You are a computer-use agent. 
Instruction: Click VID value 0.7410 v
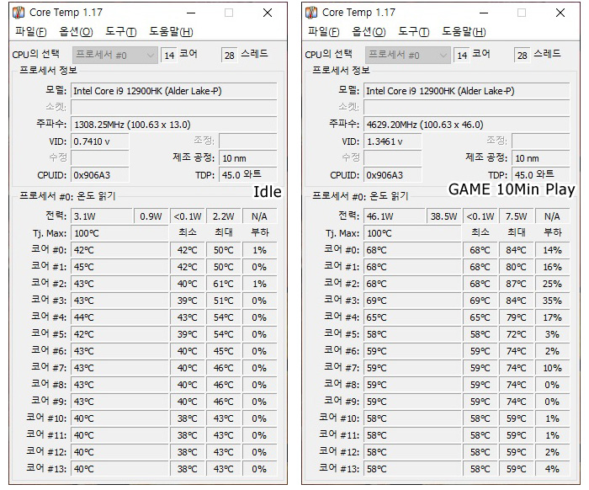[100, 141]
